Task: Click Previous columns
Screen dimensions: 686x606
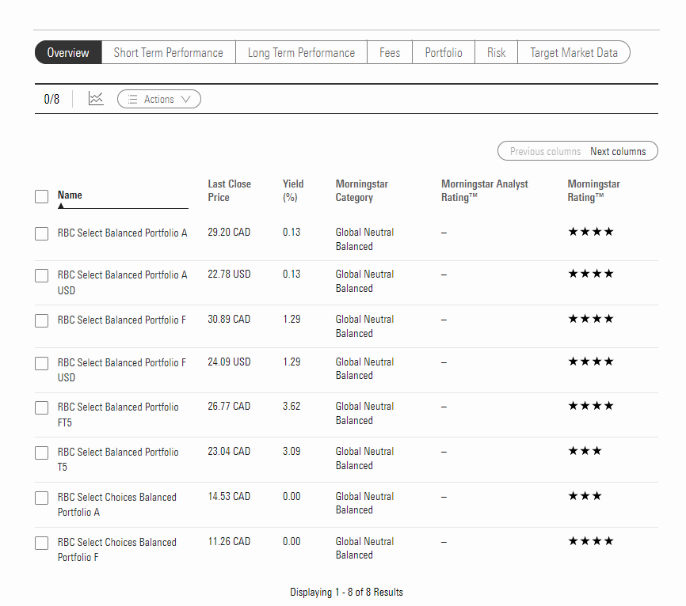Action: (x=545, y=151)
